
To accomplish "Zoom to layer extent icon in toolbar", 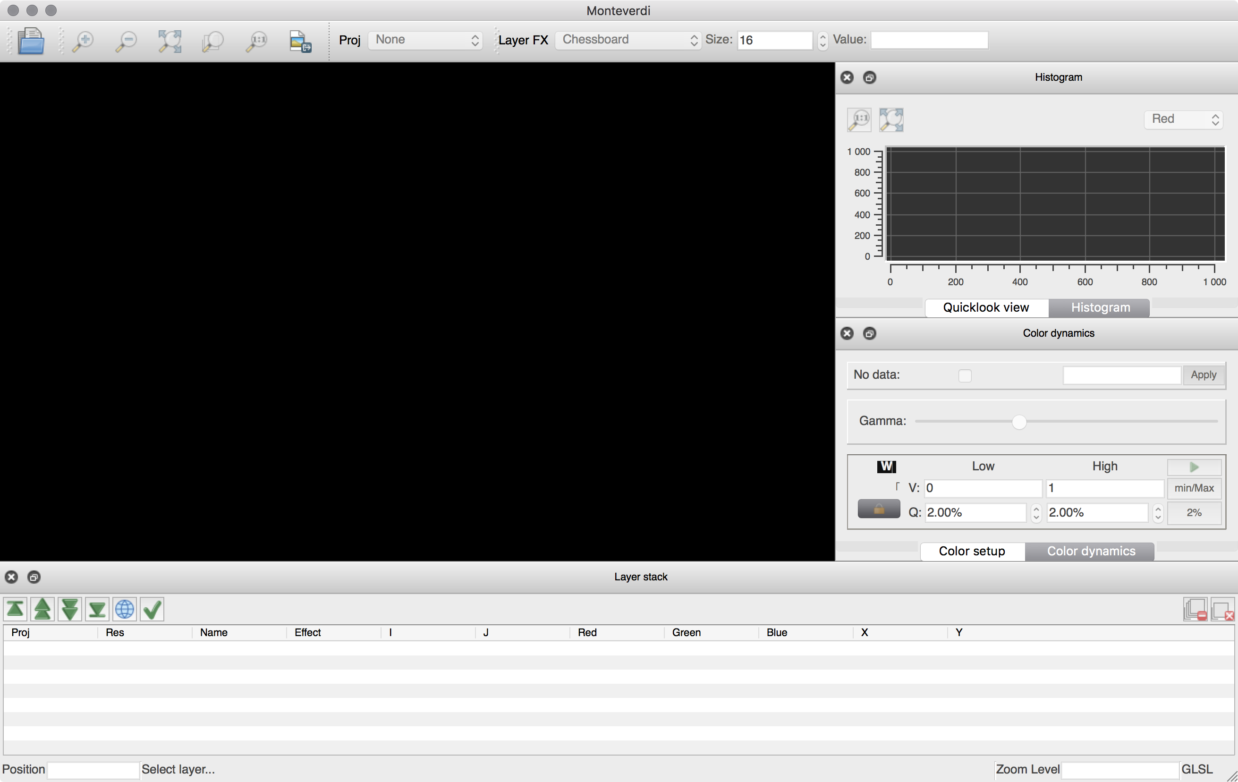I will (212, 41).
